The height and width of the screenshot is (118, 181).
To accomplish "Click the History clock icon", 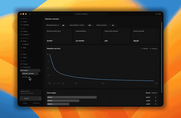I will [21, 31].
